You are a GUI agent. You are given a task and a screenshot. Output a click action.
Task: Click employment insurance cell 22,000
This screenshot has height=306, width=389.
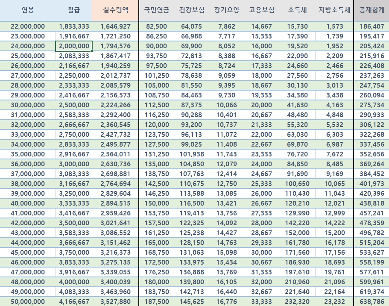coord(261,134)
